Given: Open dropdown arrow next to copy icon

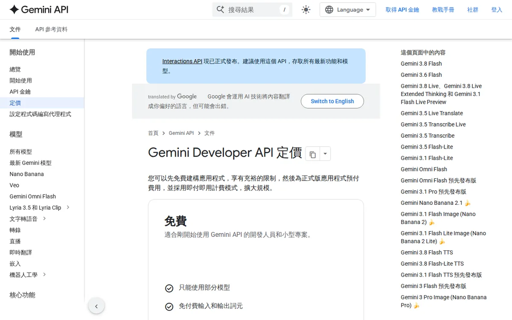Looking at the screenshot, I should point(325,154).
